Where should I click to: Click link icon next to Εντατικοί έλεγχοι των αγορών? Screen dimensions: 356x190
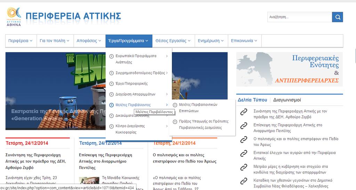click(244, 154)
